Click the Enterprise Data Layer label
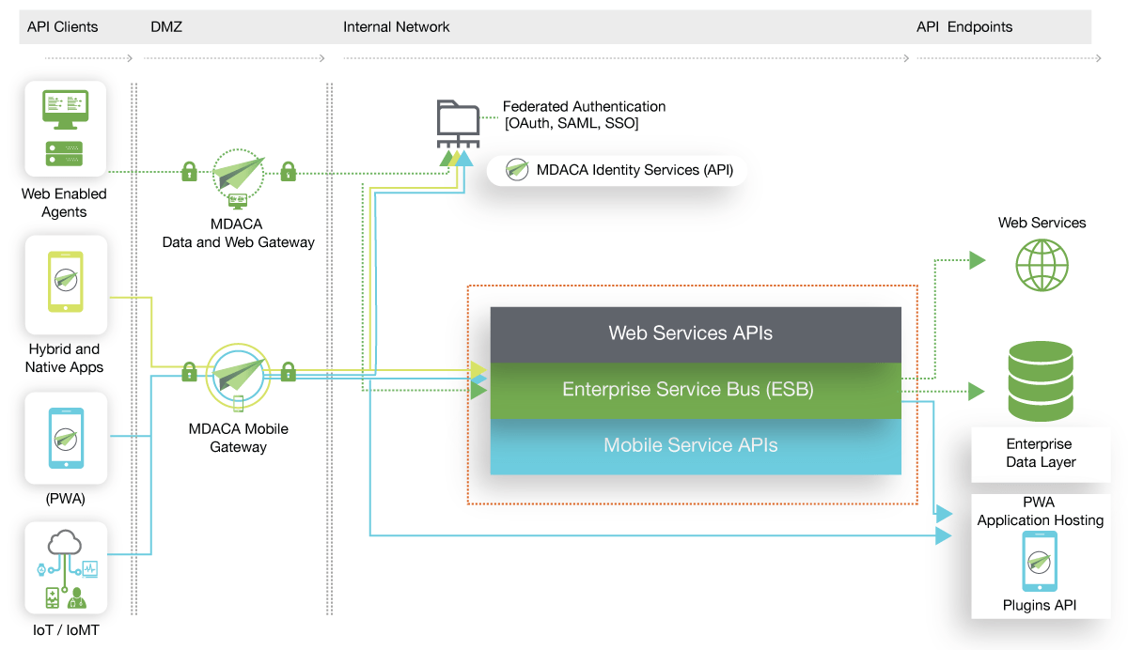 1039,453
